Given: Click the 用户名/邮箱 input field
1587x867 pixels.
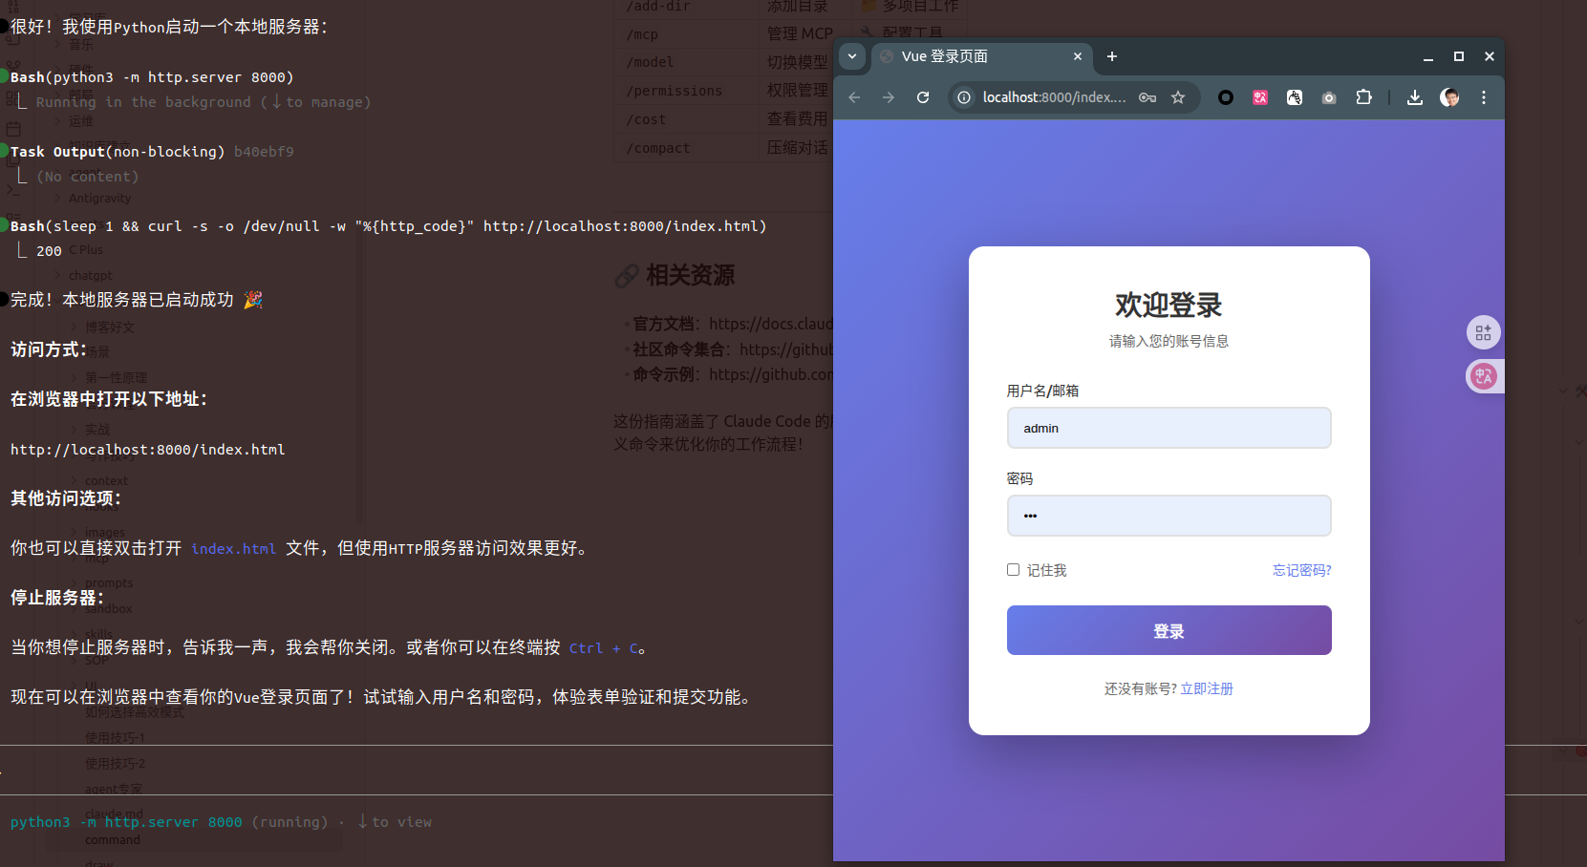Looking at the screenshot, I should coord(1168,428).
